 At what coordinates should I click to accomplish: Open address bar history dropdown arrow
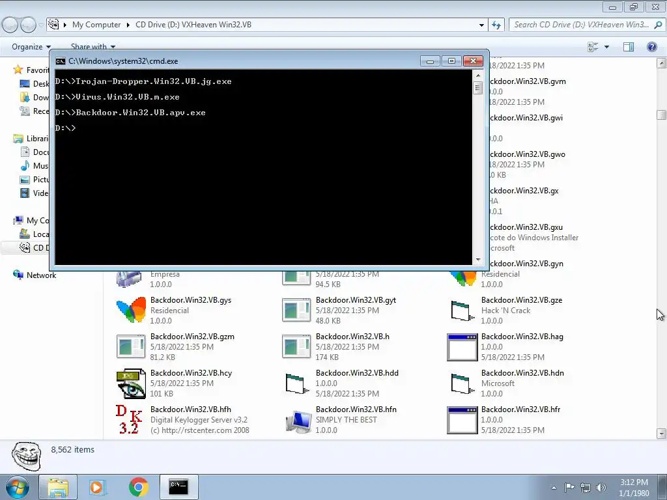[x=481, y=25]
